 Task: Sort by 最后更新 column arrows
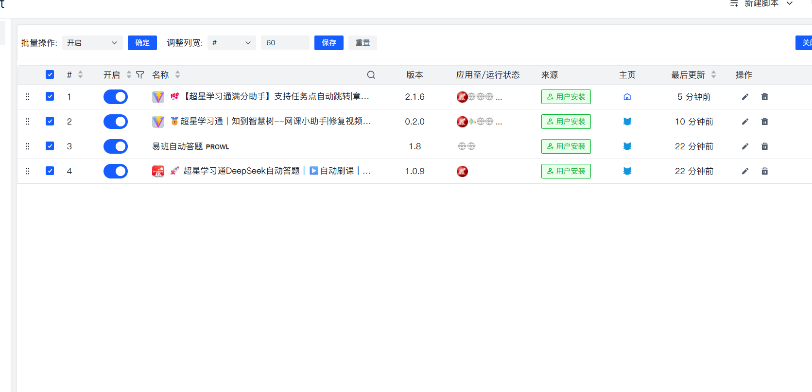pyautogui.click(x=713, y=75)
